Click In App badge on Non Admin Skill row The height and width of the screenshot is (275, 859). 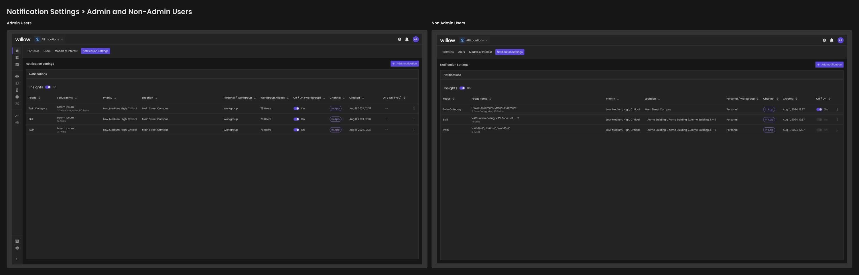coord(769,120)
